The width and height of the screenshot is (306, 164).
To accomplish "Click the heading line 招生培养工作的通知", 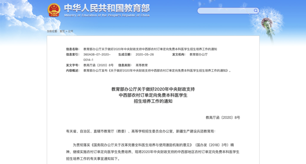I will point(153,101).
